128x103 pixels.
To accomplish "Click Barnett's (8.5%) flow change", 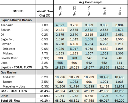I will [x=45, y=82].
